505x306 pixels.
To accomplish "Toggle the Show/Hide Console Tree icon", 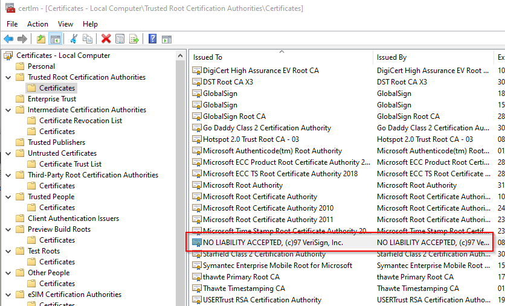I will (56, 39).
